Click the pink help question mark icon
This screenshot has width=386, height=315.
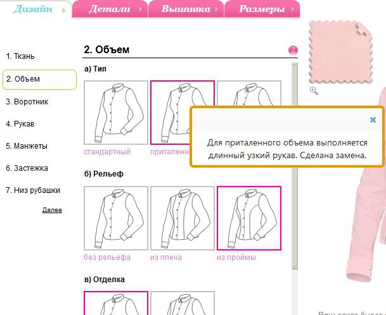[x=293, y=50]
